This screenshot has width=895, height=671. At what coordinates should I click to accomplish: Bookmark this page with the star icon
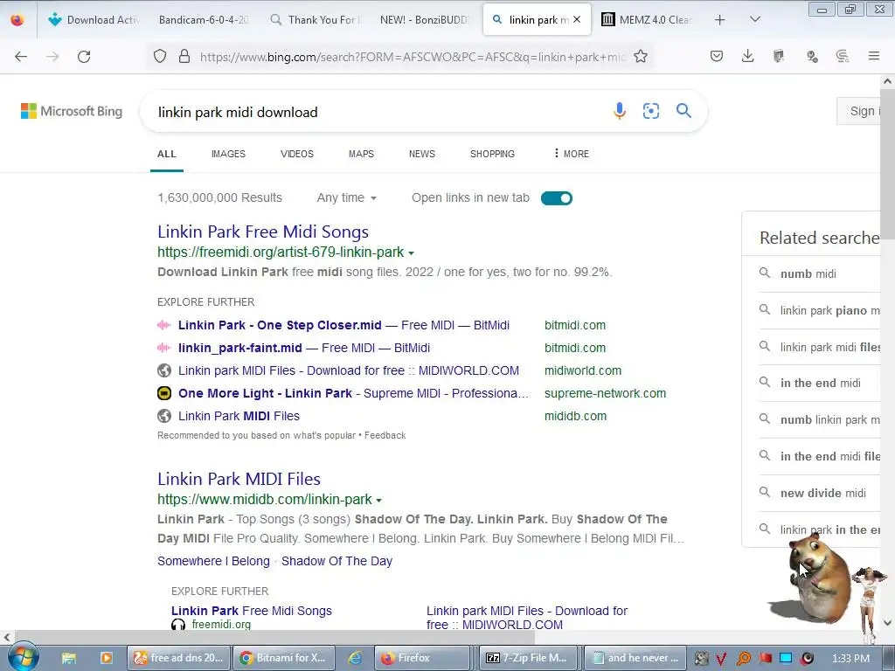(x=641, y=56)
